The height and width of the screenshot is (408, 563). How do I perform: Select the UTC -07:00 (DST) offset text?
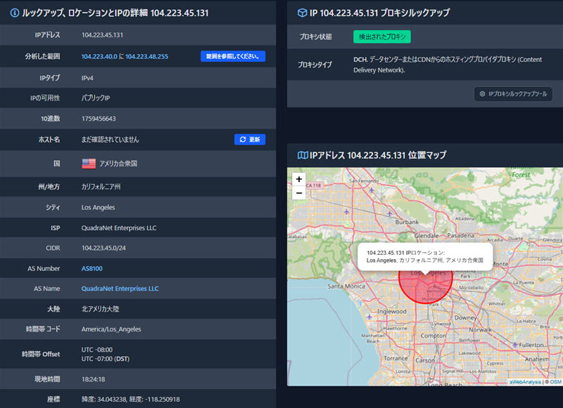(106, 359)
